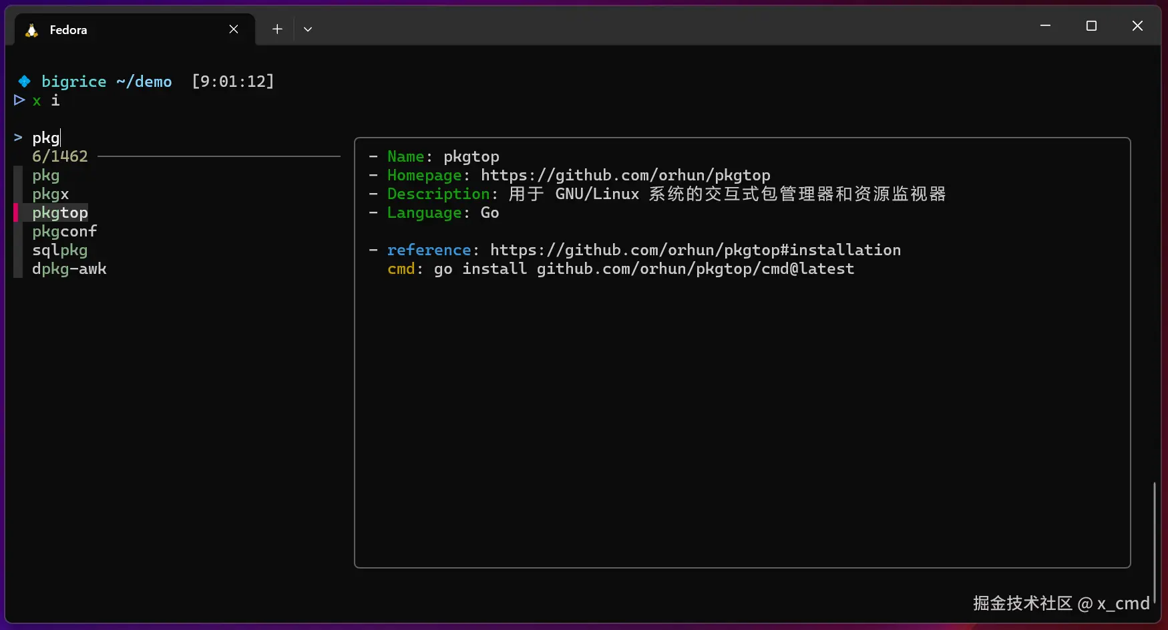Select the highlighted pkgtop entry

(x=60, y=213)
